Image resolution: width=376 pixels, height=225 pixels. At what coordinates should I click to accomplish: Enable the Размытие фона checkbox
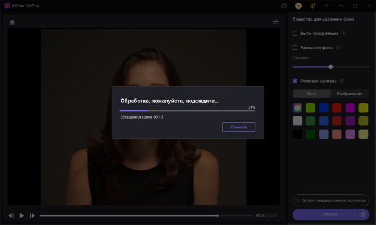tap(295, 48)
